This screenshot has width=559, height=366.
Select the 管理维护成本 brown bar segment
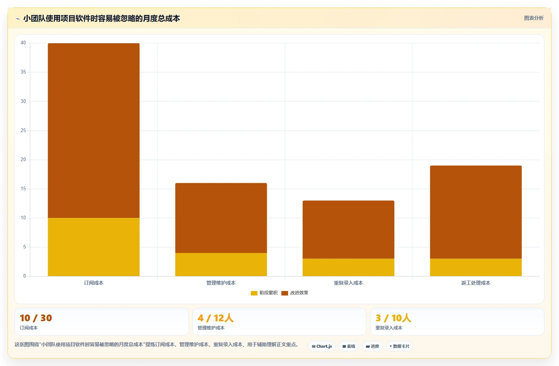coord(221,218)
